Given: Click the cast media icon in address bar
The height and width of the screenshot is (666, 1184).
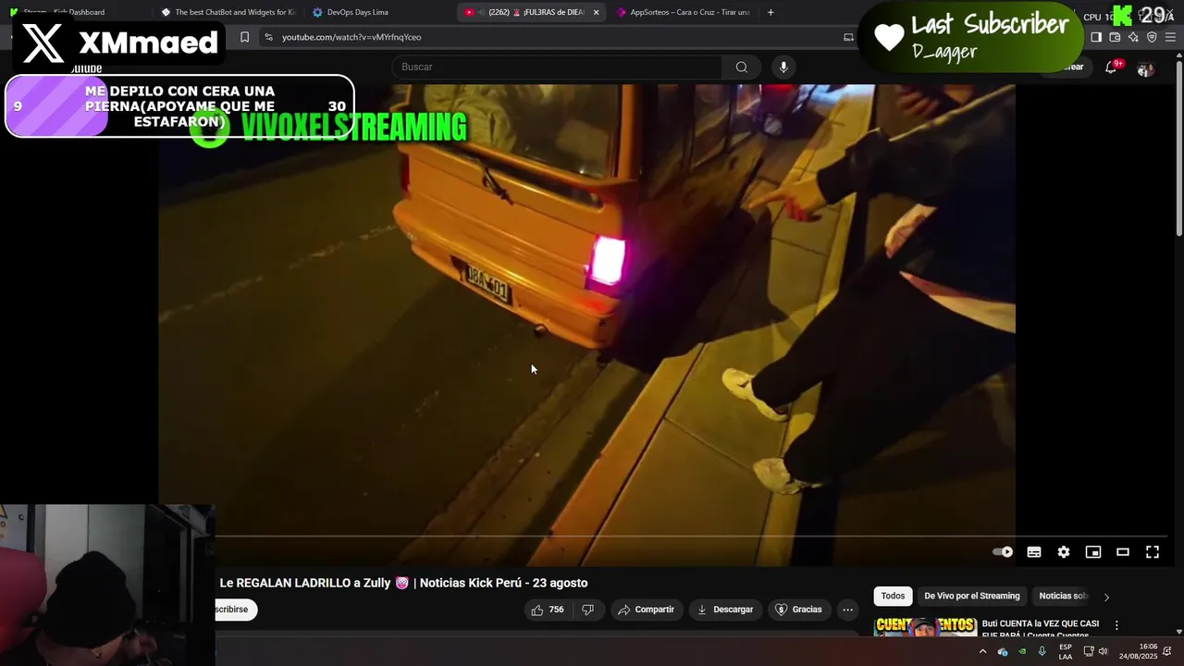Looking at the screenshot, I should 848,37.
